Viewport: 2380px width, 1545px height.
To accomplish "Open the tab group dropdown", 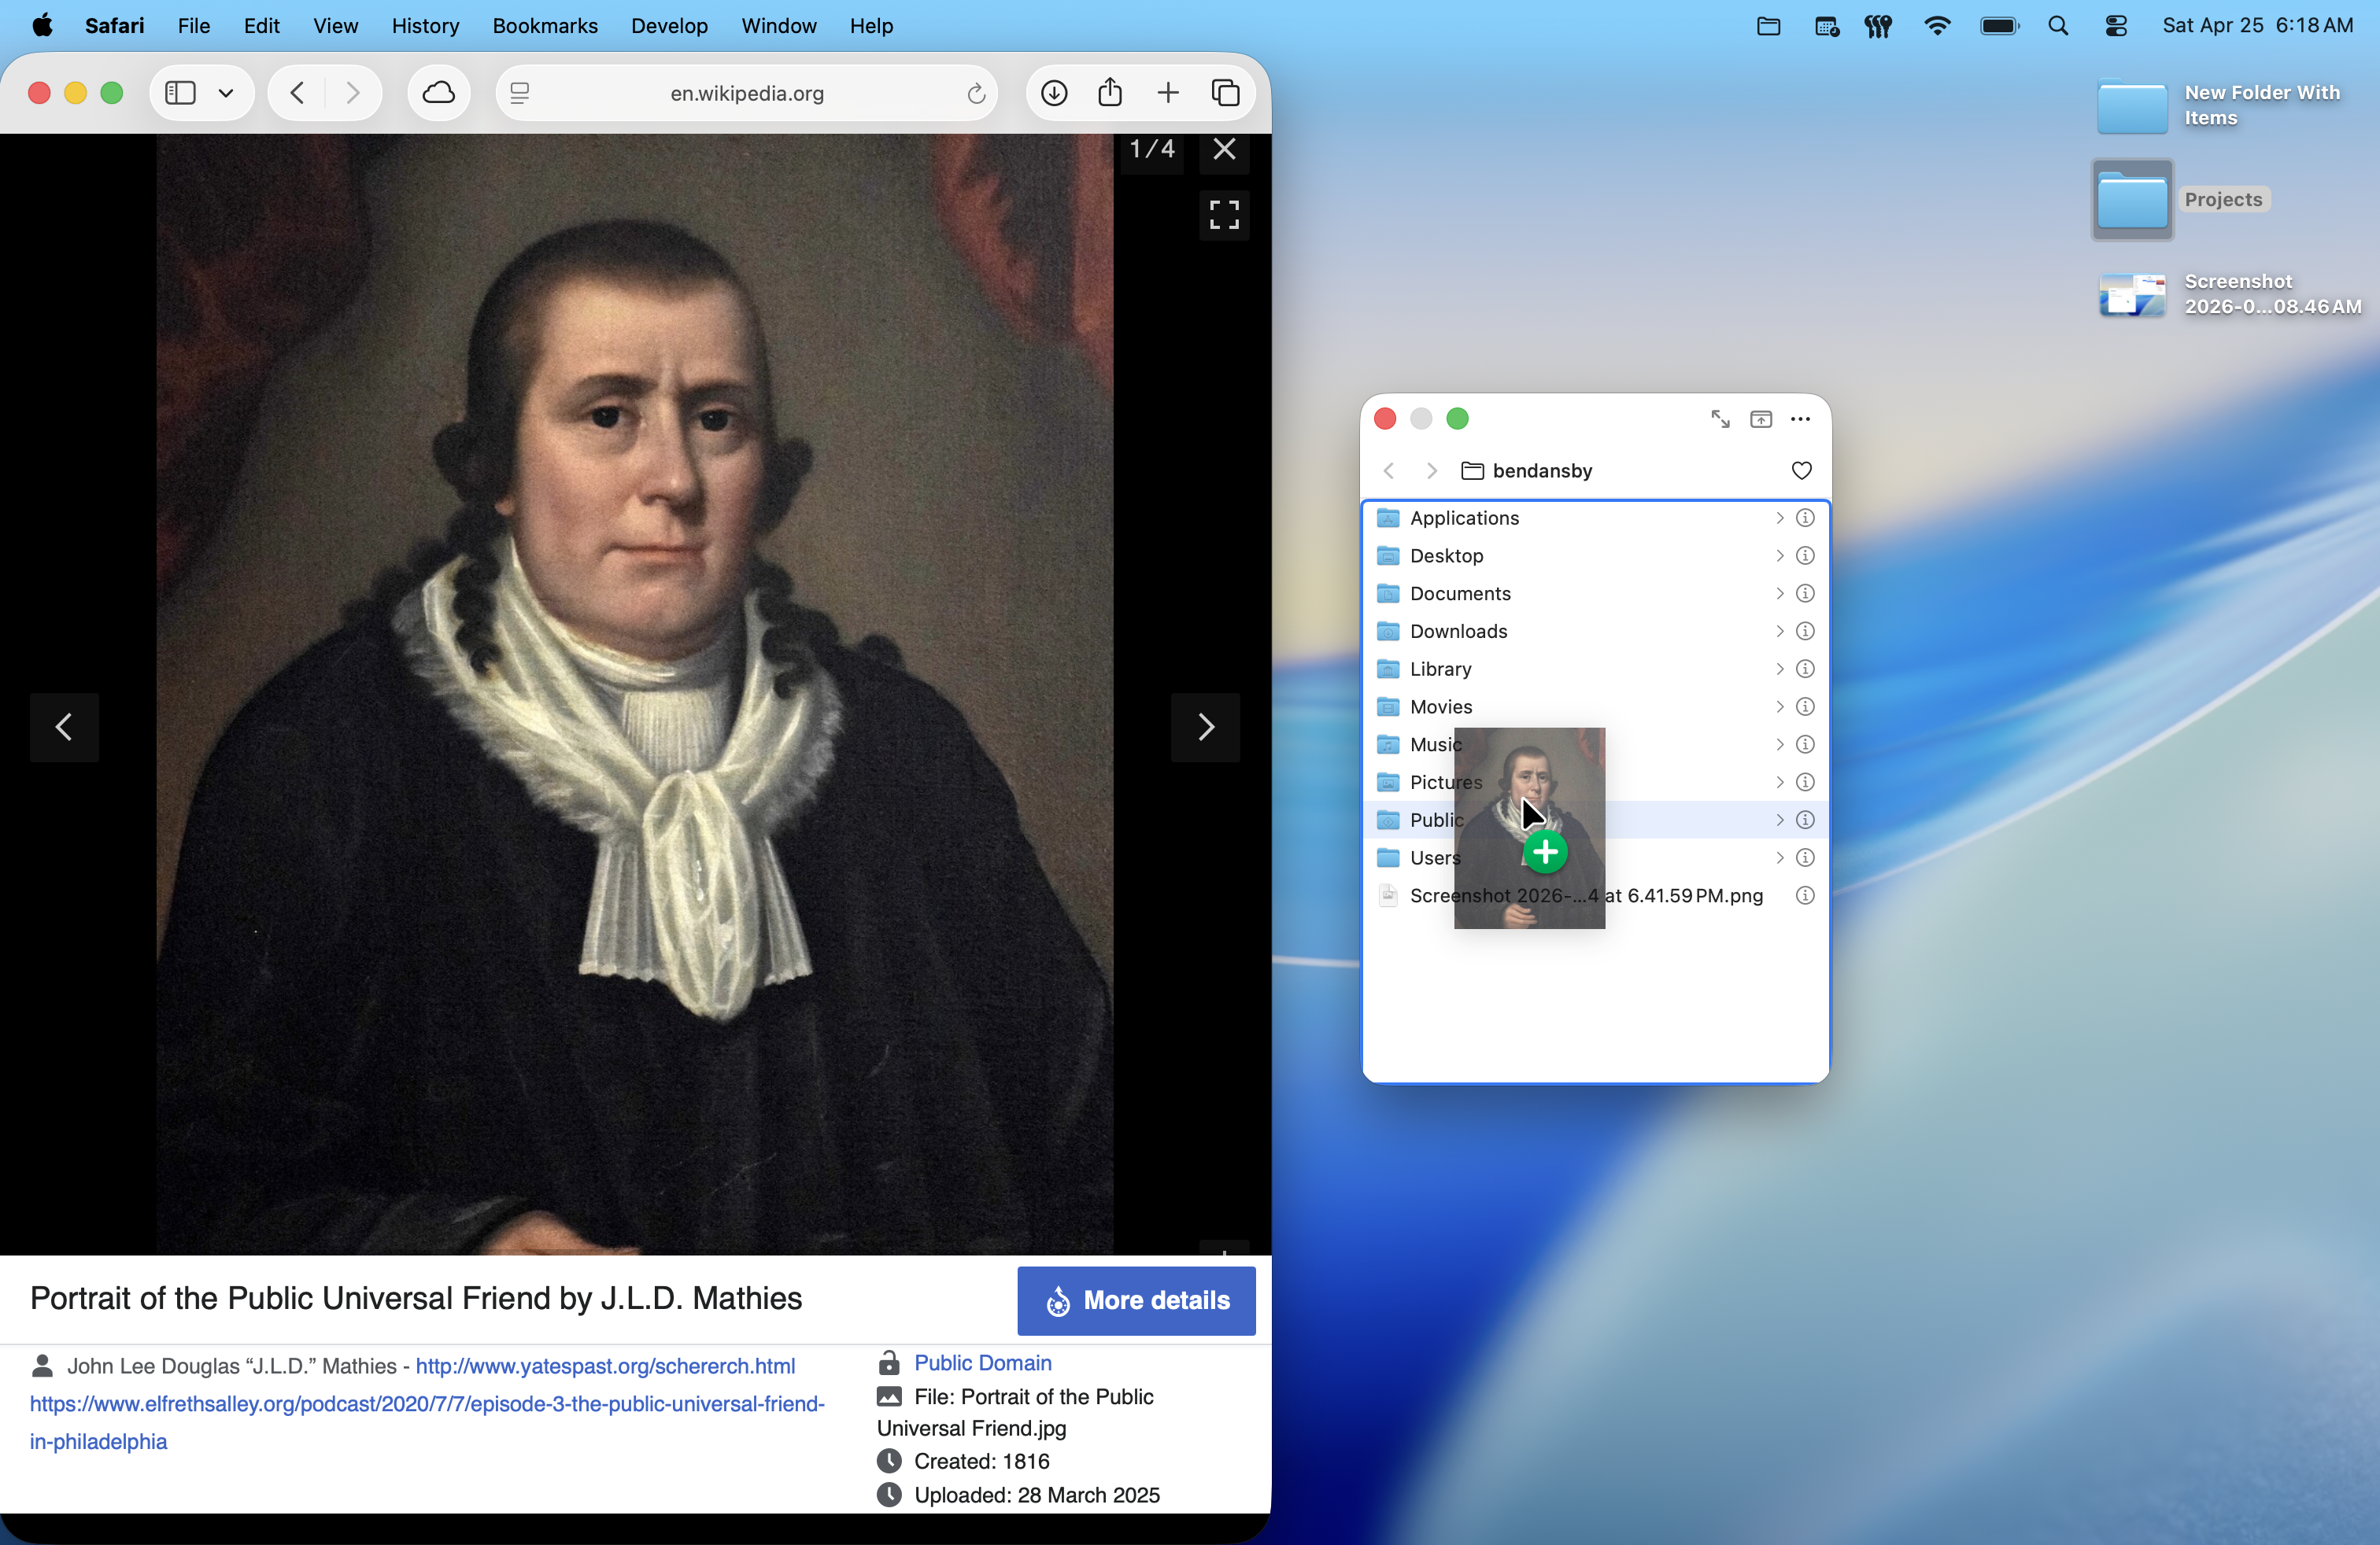I will coord(226,92).
